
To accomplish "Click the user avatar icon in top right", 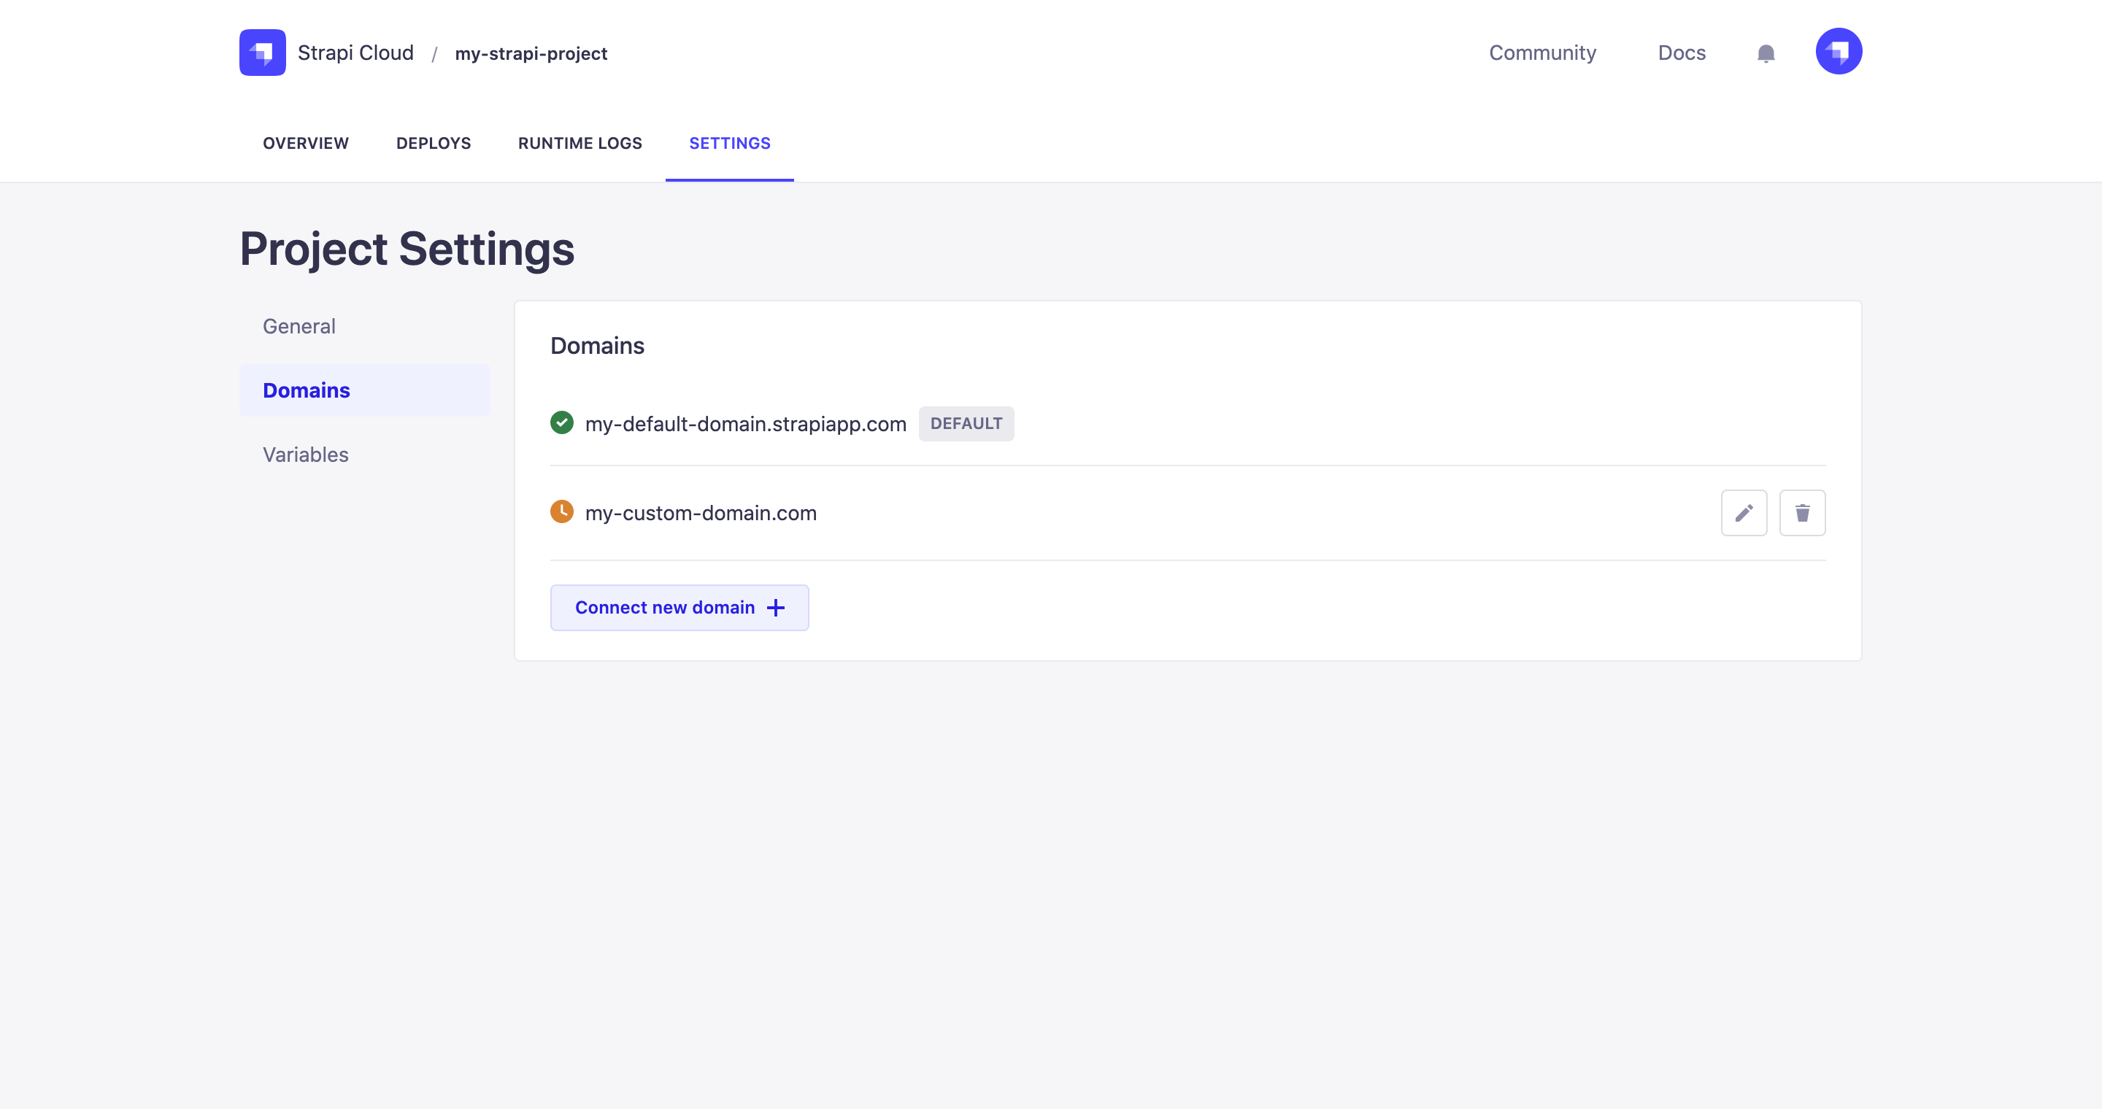I will pyautogui.click(x=1838, y=53).
